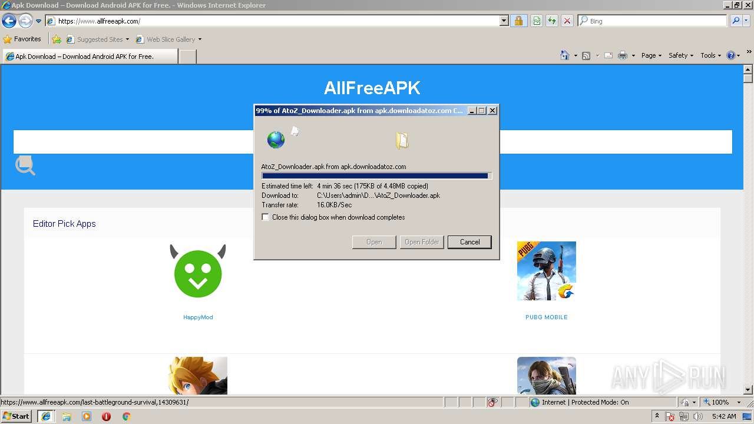Open the 100% zoom level button
754x424 pixels.
[716, 402]
